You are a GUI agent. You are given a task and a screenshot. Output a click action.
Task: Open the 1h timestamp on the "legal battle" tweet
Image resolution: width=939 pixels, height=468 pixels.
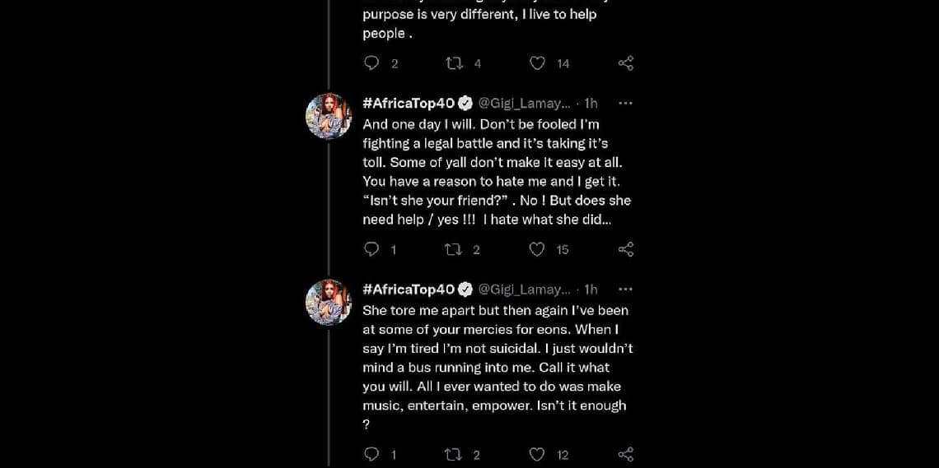tap(591, 104)
